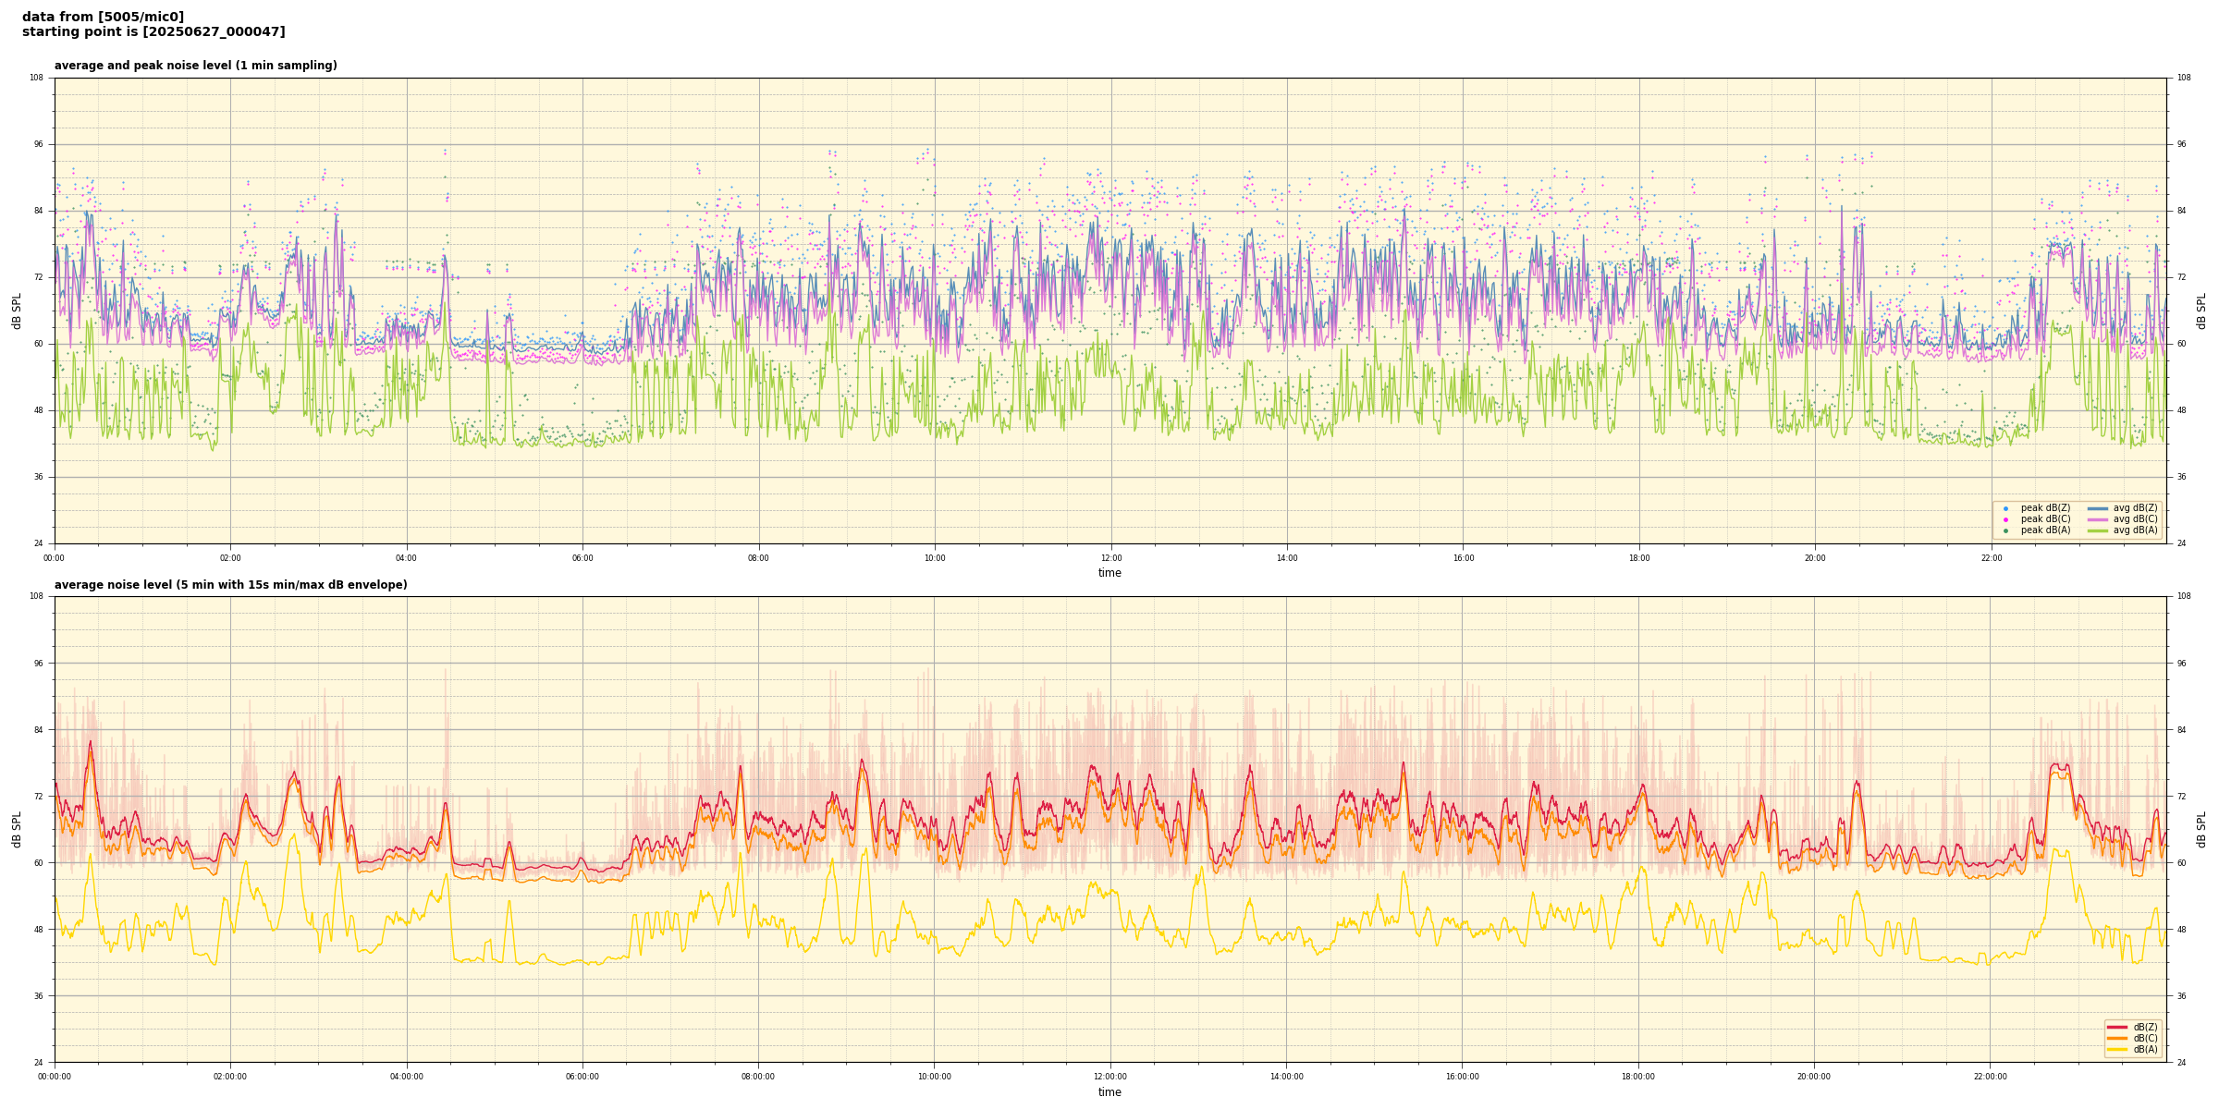This screenshot has height=1109, width=2219.
Task: Click the 'time' axis label under top chart
Action: [x=1109, y=573]
